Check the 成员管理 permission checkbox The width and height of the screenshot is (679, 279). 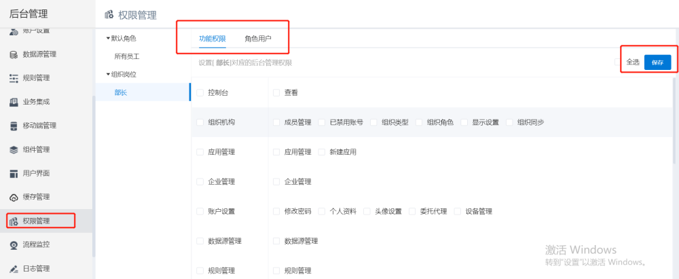tap(276, 122)
